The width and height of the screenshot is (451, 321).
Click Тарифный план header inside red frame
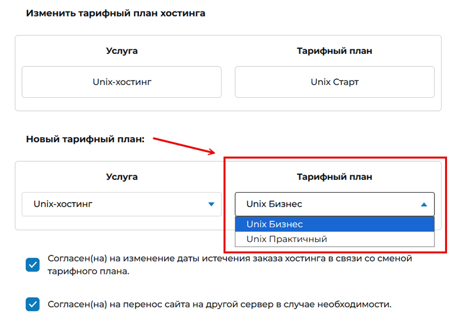point(334,177)
